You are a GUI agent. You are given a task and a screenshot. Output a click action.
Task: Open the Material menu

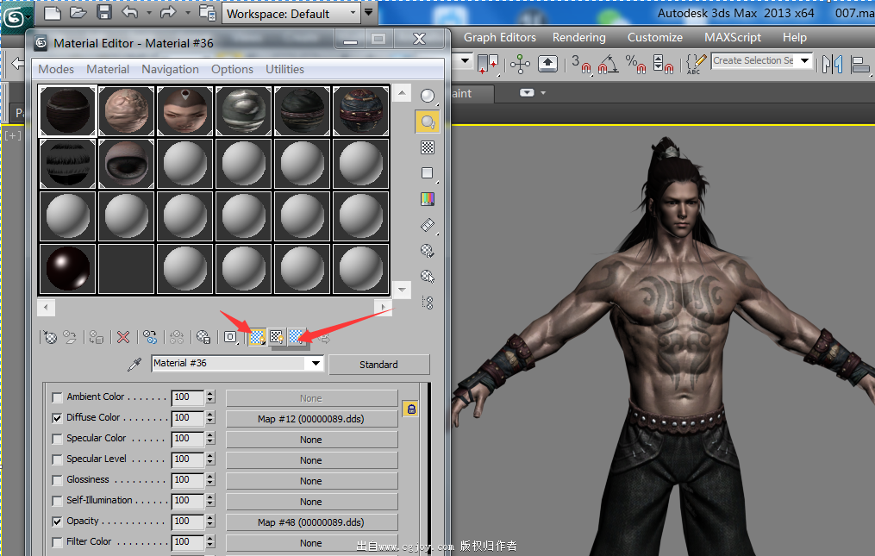coord(108,69)
